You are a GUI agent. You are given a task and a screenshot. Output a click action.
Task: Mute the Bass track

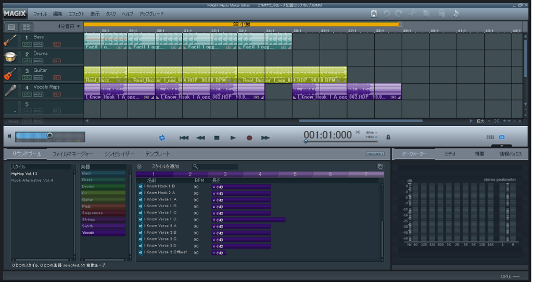(38, 45)
